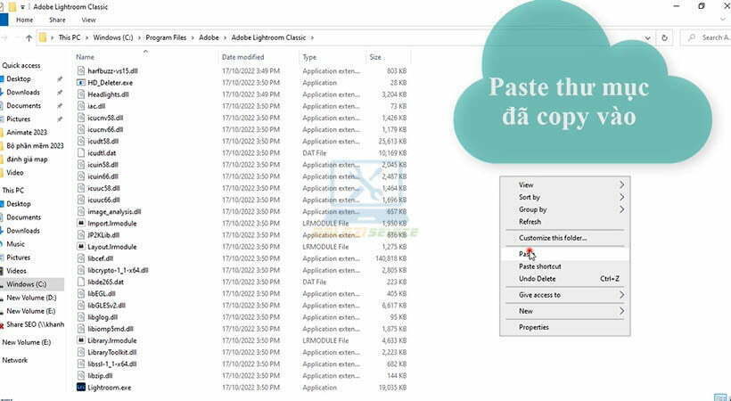Open the Downloads folder under This PC
This screenshot has height=401, width=731.
(x=23, y=231)
